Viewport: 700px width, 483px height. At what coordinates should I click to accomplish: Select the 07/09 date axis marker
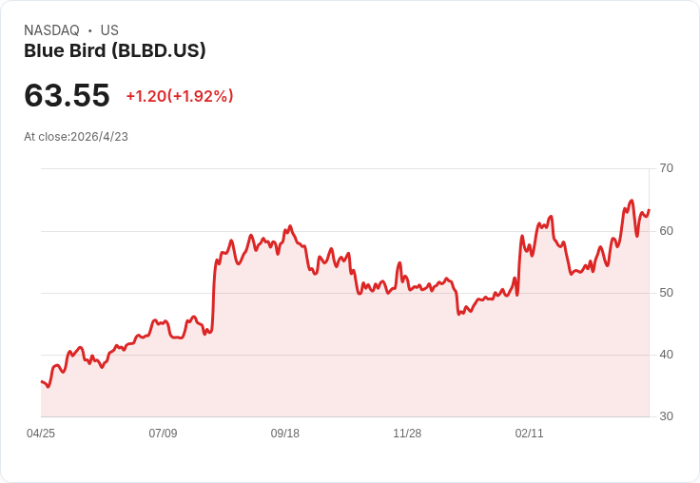(163, 434)
